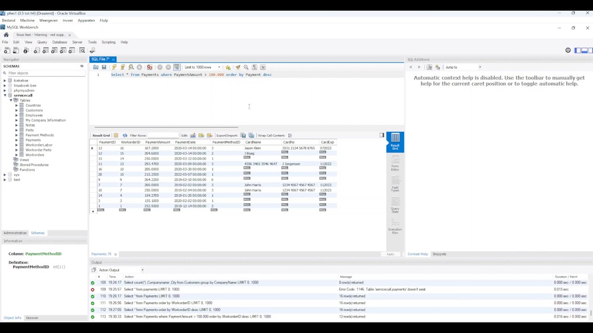This screenshot has height=333, width=593.
Task: Create a new SQL tab icon
Action: tap(7, 50)
